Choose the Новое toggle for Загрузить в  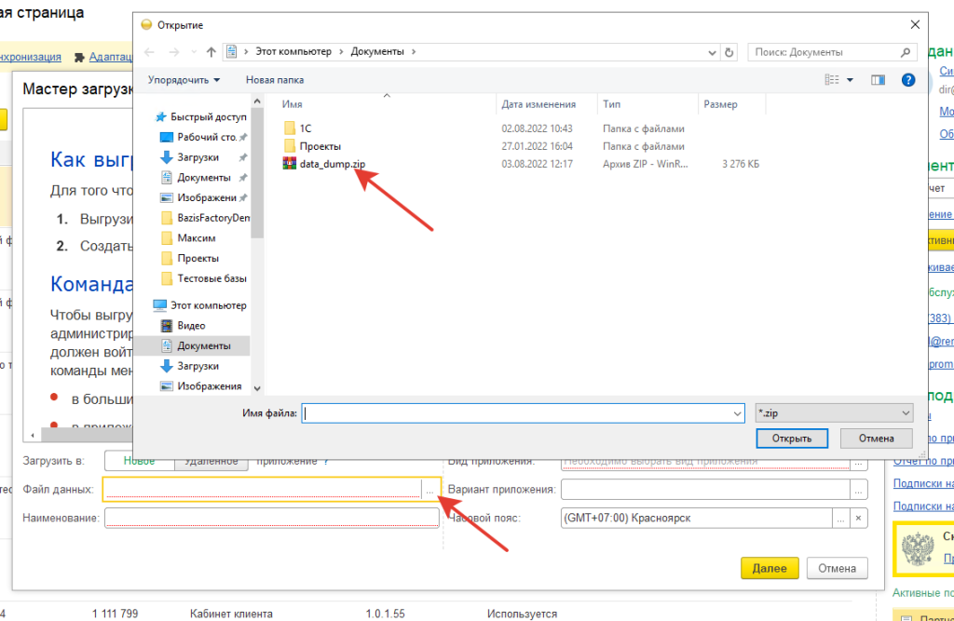tap(140, 461)
